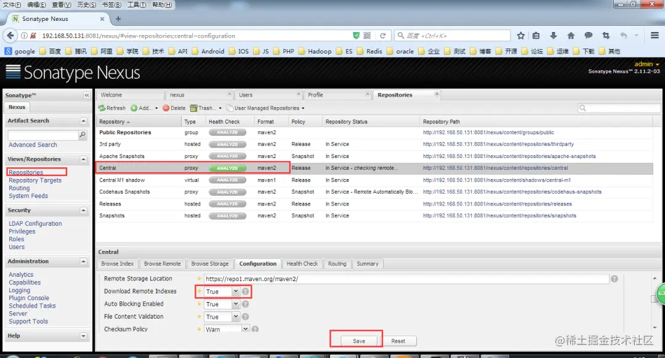Viewport: 665px width, 358px height.
Task: Collapse the Administration section
Action: 84,261
